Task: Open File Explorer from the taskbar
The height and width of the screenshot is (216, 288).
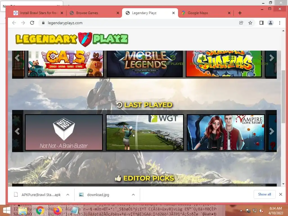Action: coord(23,210)
